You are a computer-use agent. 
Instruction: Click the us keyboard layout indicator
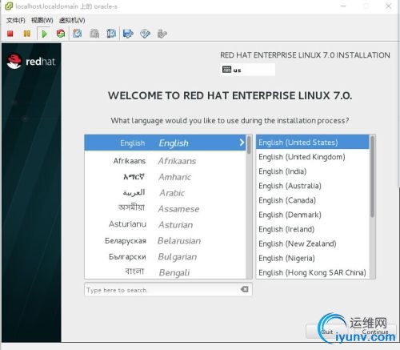[x=247, y=70]
